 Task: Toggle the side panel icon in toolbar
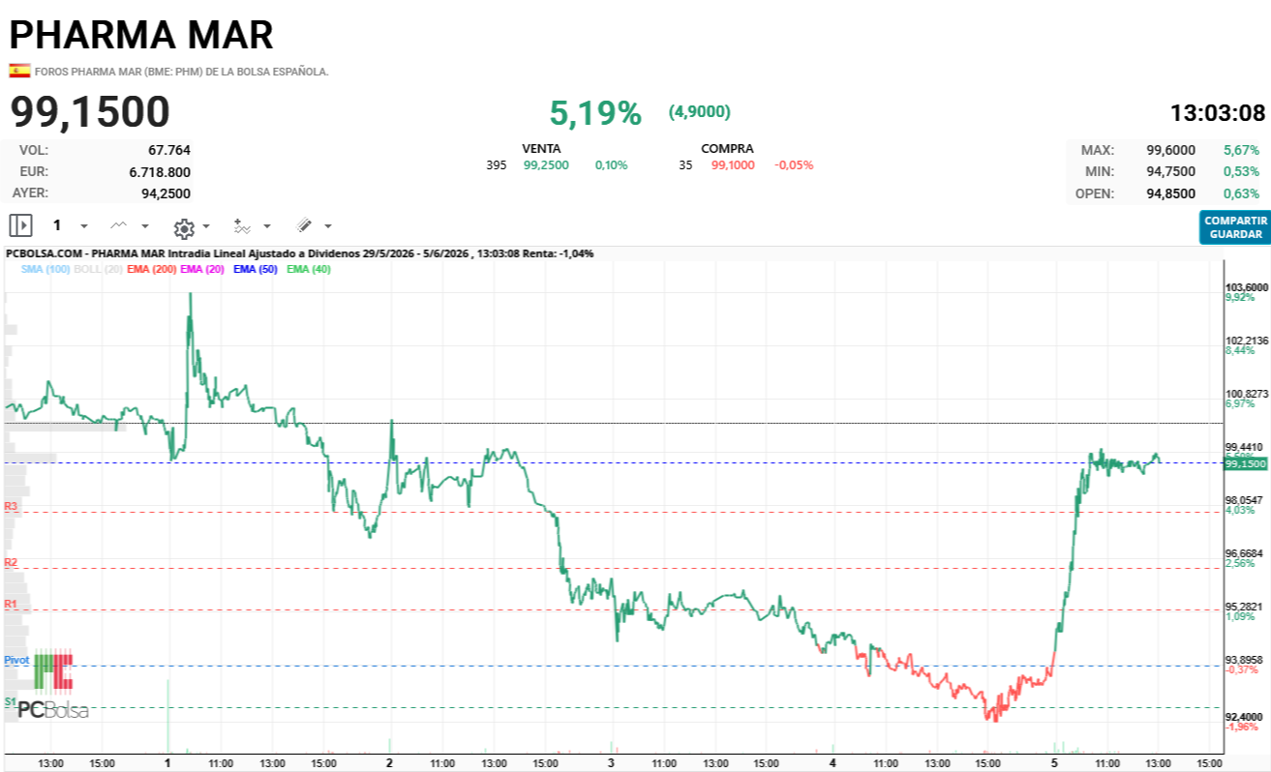point(20,225)
